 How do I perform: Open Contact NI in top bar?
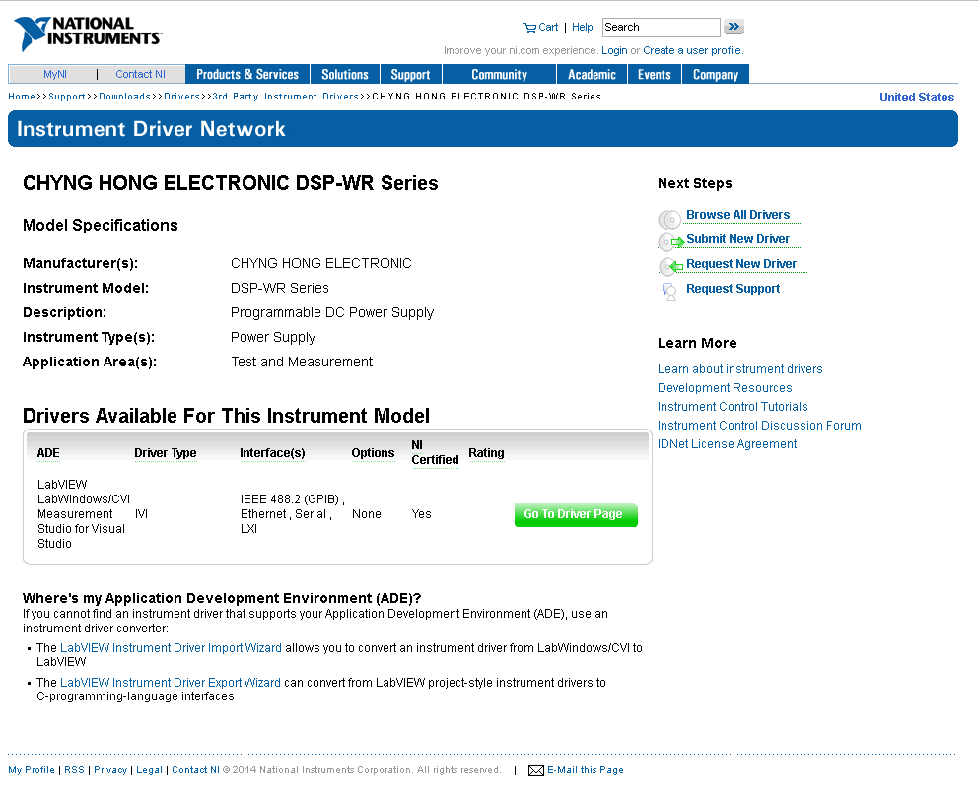click(140, 74)
